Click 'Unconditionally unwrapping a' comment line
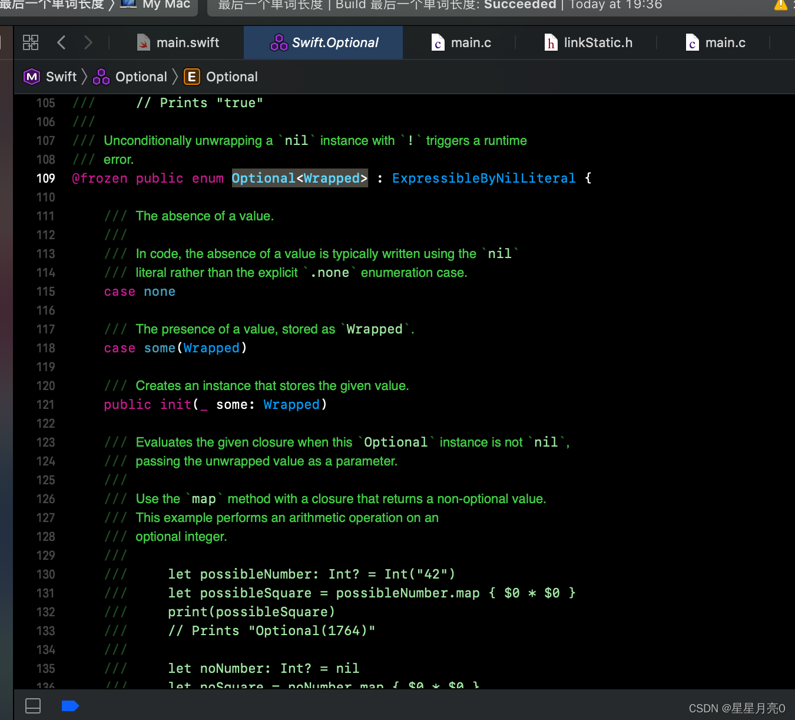The width and height of the screenshot is (795, 720). [x=315, y=141]
